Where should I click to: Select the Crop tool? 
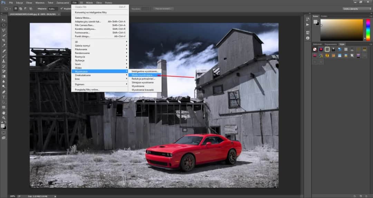(x=4, y=40)
